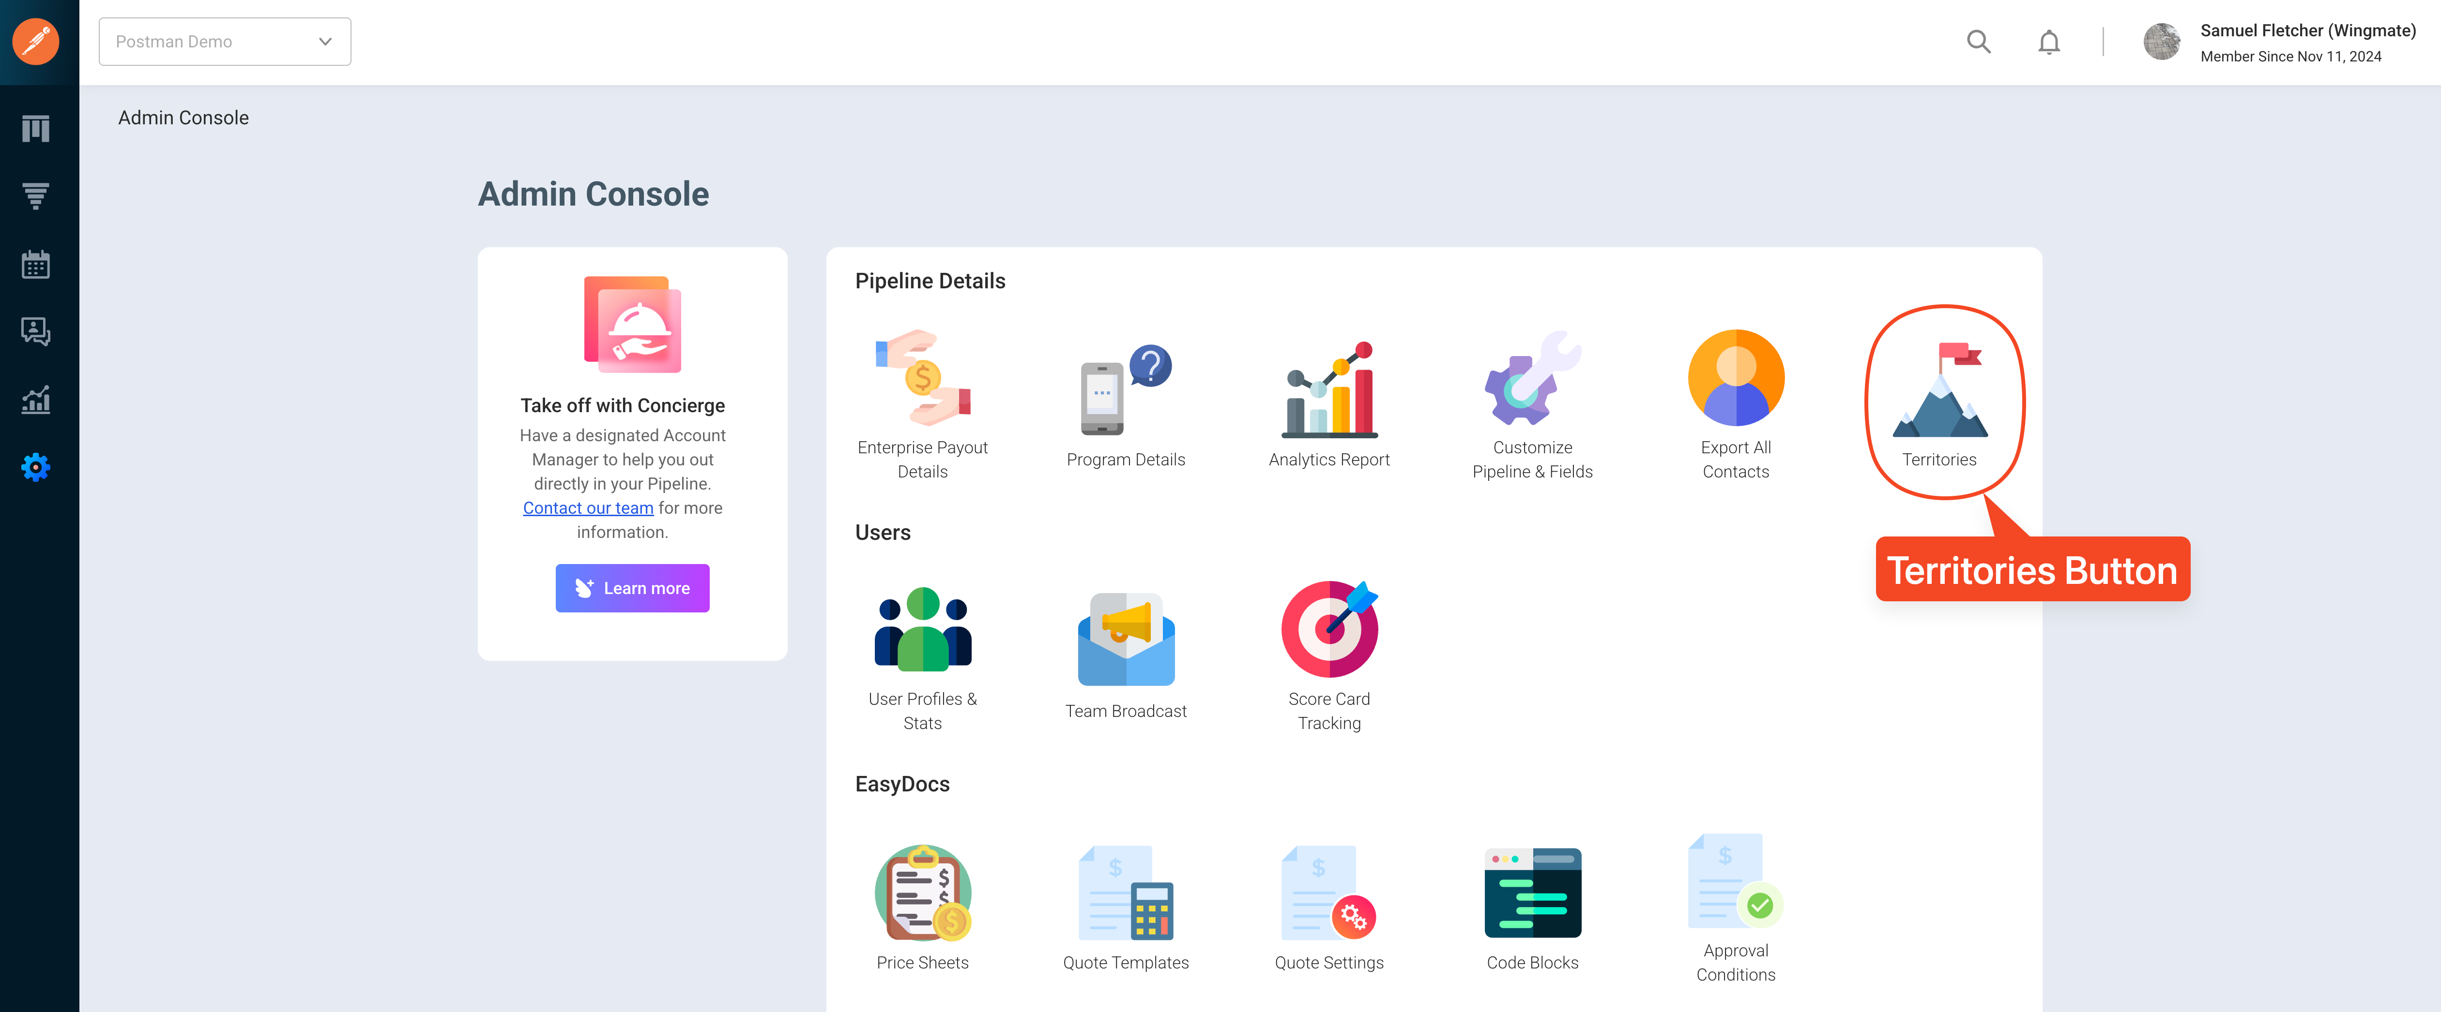The image size is (2441, 1012).
Task: Click the Users section heading
Action: coord(882,532)
